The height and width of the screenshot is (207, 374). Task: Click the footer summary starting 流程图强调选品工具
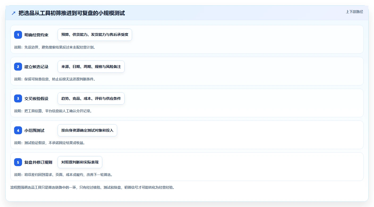coord(92,187)
